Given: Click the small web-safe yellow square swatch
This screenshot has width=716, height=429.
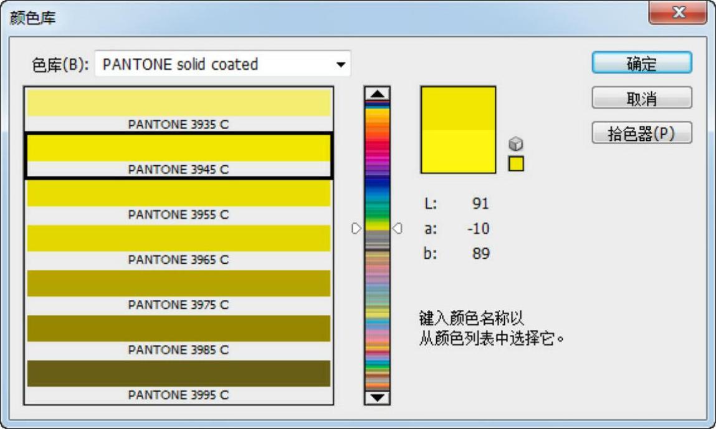Looking at the screenshot, I should [516, 163].
